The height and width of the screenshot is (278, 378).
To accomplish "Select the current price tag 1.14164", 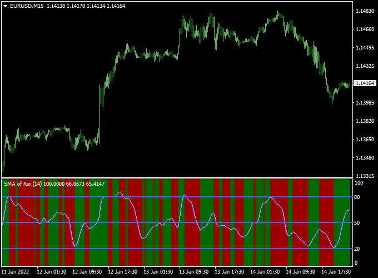I will 365,83.
